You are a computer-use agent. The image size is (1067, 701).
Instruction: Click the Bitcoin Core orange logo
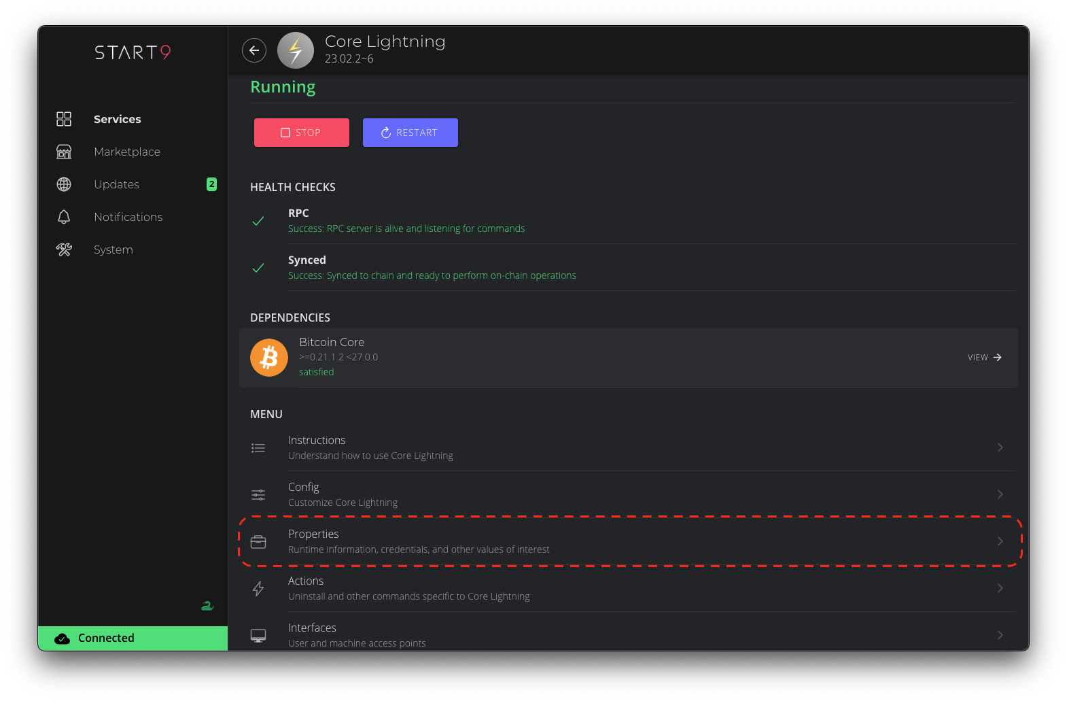click(269, 358)
